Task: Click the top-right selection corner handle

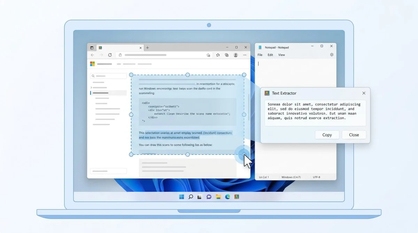Action: click(x=244, y=75)
